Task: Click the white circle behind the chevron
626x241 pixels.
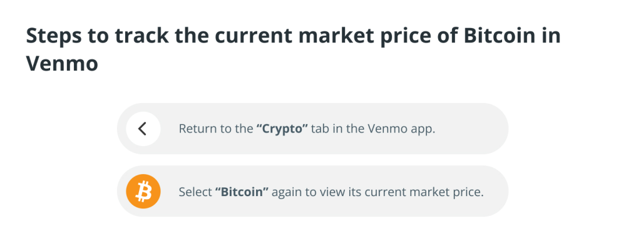Action: coord(143,129)
